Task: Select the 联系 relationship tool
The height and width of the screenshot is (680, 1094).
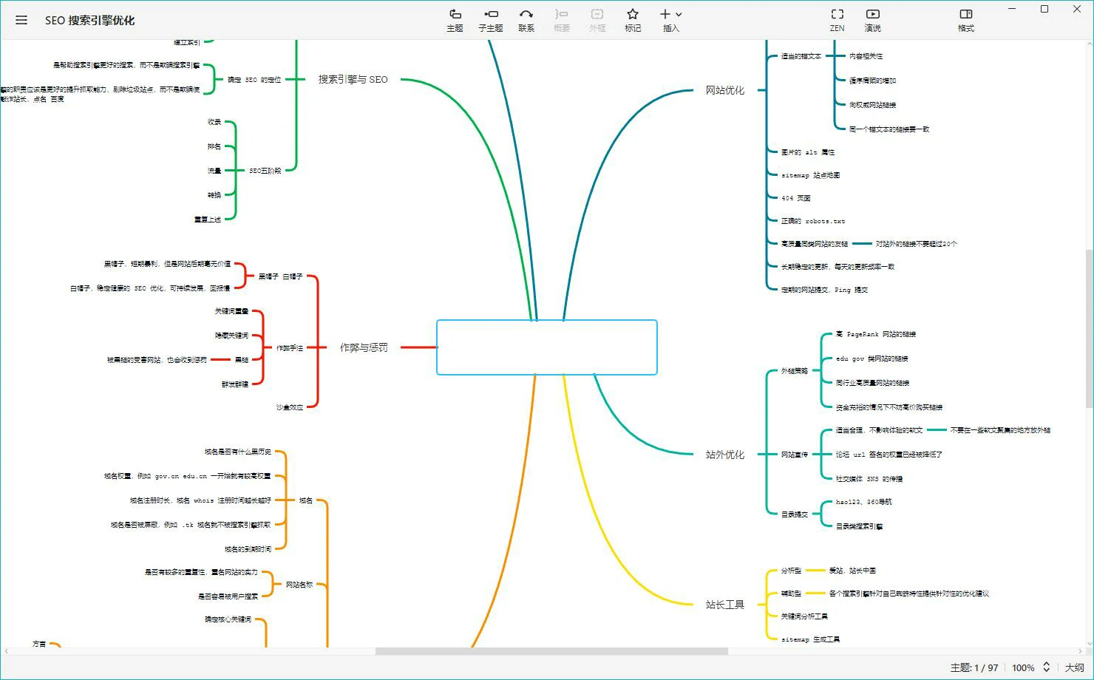Action: click(526, 20)
